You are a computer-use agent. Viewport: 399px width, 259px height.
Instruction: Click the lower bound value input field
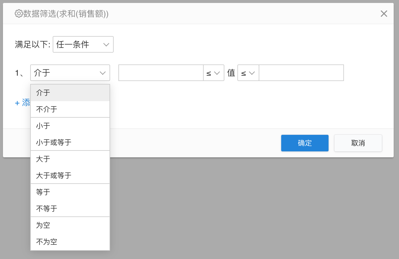161,73
